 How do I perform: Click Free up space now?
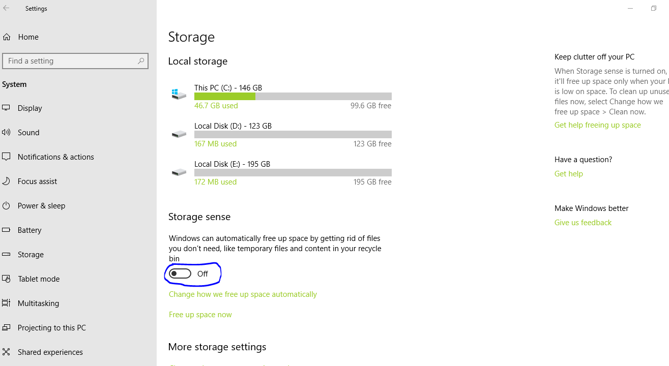click(x=200, y=314)
